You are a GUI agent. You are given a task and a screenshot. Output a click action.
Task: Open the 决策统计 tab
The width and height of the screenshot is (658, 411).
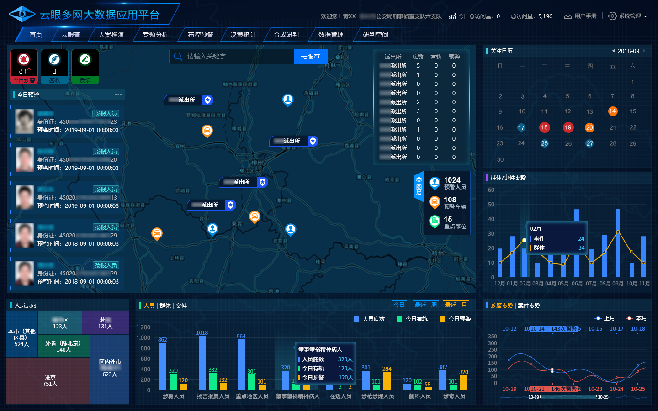[x=243, y=35]
